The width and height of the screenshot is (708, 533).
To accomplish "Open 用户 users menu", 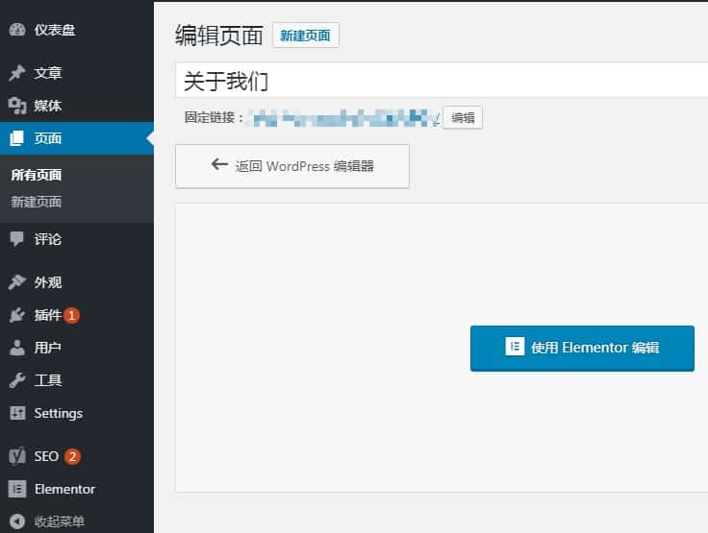I will tap(48, 348).
